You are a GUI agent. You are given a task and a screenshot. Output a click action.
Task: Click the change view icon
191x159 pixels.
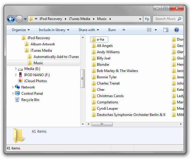[149, 30]
